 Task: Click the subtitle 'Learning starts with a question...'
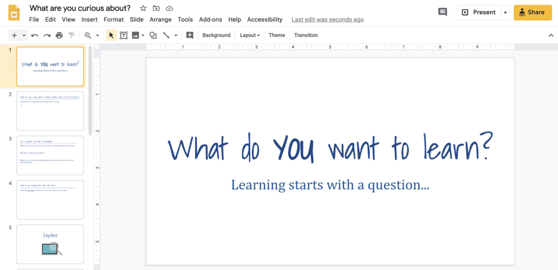(330, 185)
